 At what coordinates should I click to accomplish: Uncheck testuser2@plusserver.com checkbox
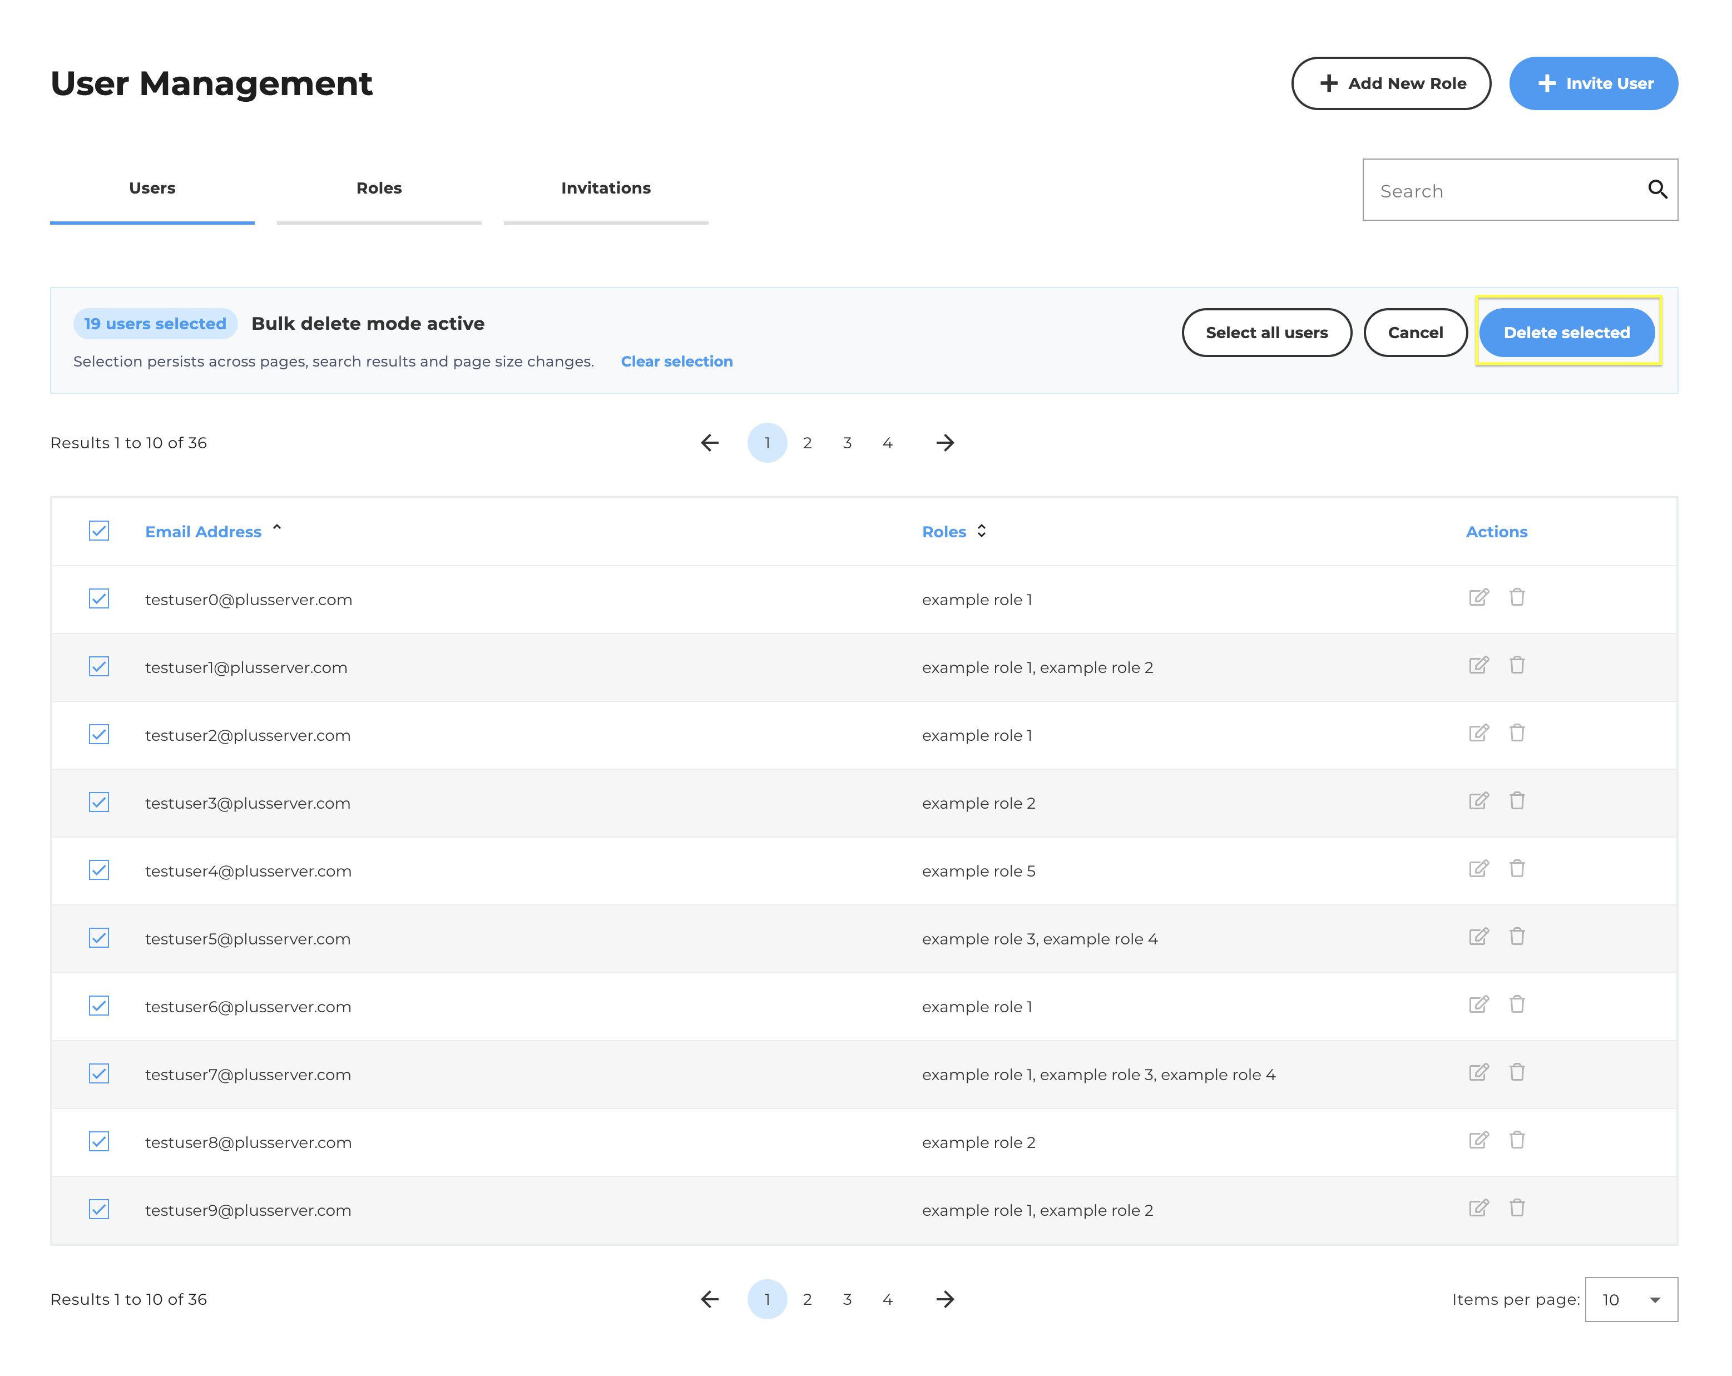point(99,734)
